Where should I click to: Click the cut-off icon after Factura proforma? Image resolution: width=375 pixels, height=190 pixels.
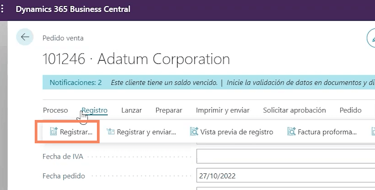[373, 132]
